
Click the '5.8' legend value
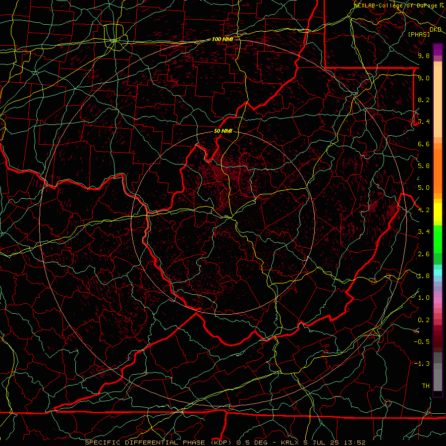(424, 166)
